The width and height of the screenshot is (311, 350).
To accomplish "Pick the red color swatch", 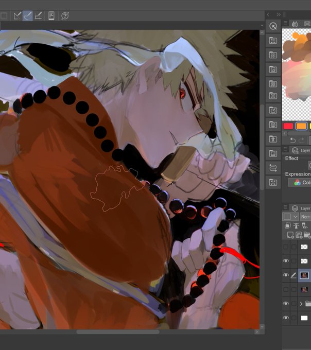I will [x=288, y=126].
